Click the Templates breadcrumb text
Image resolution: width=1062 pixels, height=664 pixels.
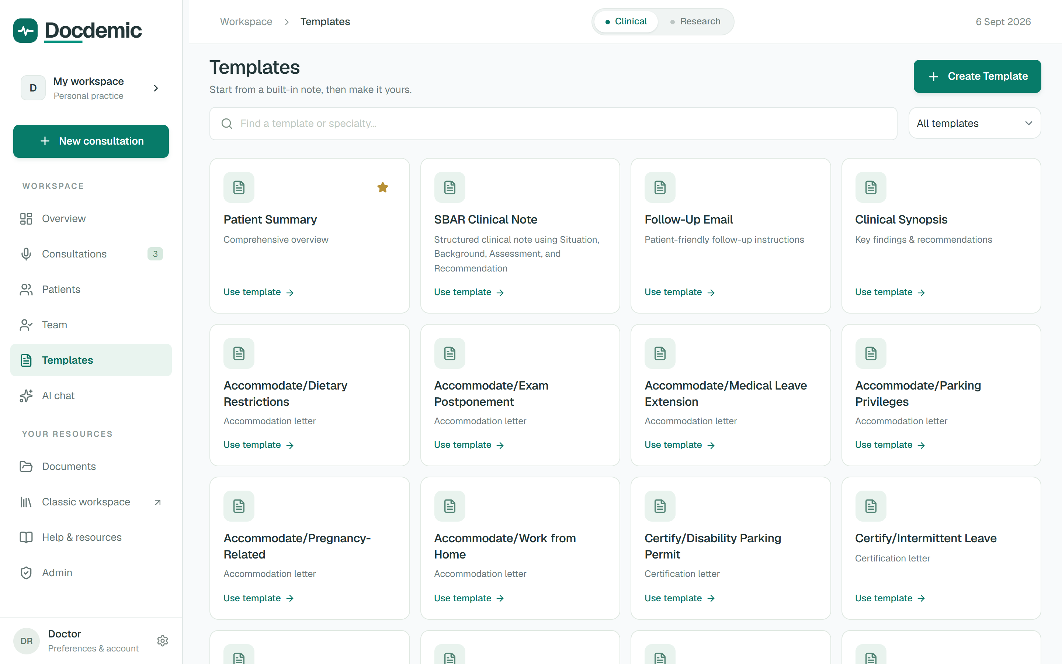coord(325,21)
